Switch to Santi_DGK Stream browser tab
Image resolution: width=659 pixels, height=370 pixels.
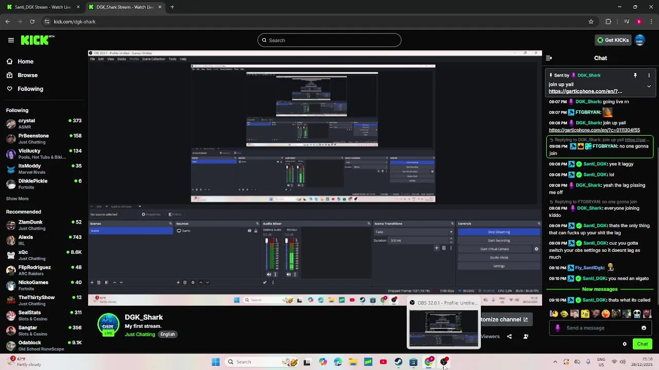(x=43, y=7)
